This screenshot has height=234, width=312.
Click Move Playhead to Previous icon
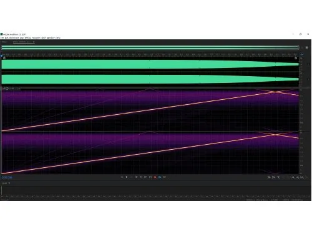point(136,177)
